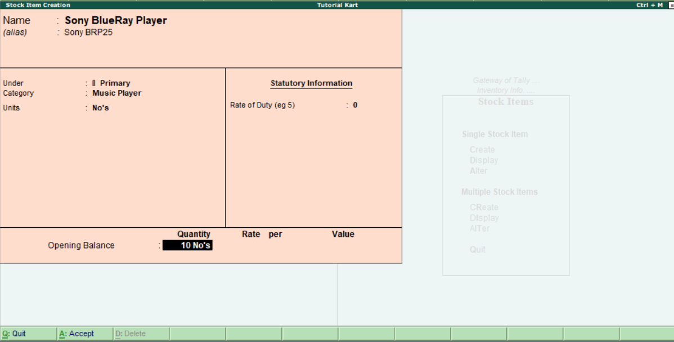Image resolution: width=674 pixels, height=342 pixels.
Task: Choose DIsplay under Multiple Stock Items
Action: 484,218
